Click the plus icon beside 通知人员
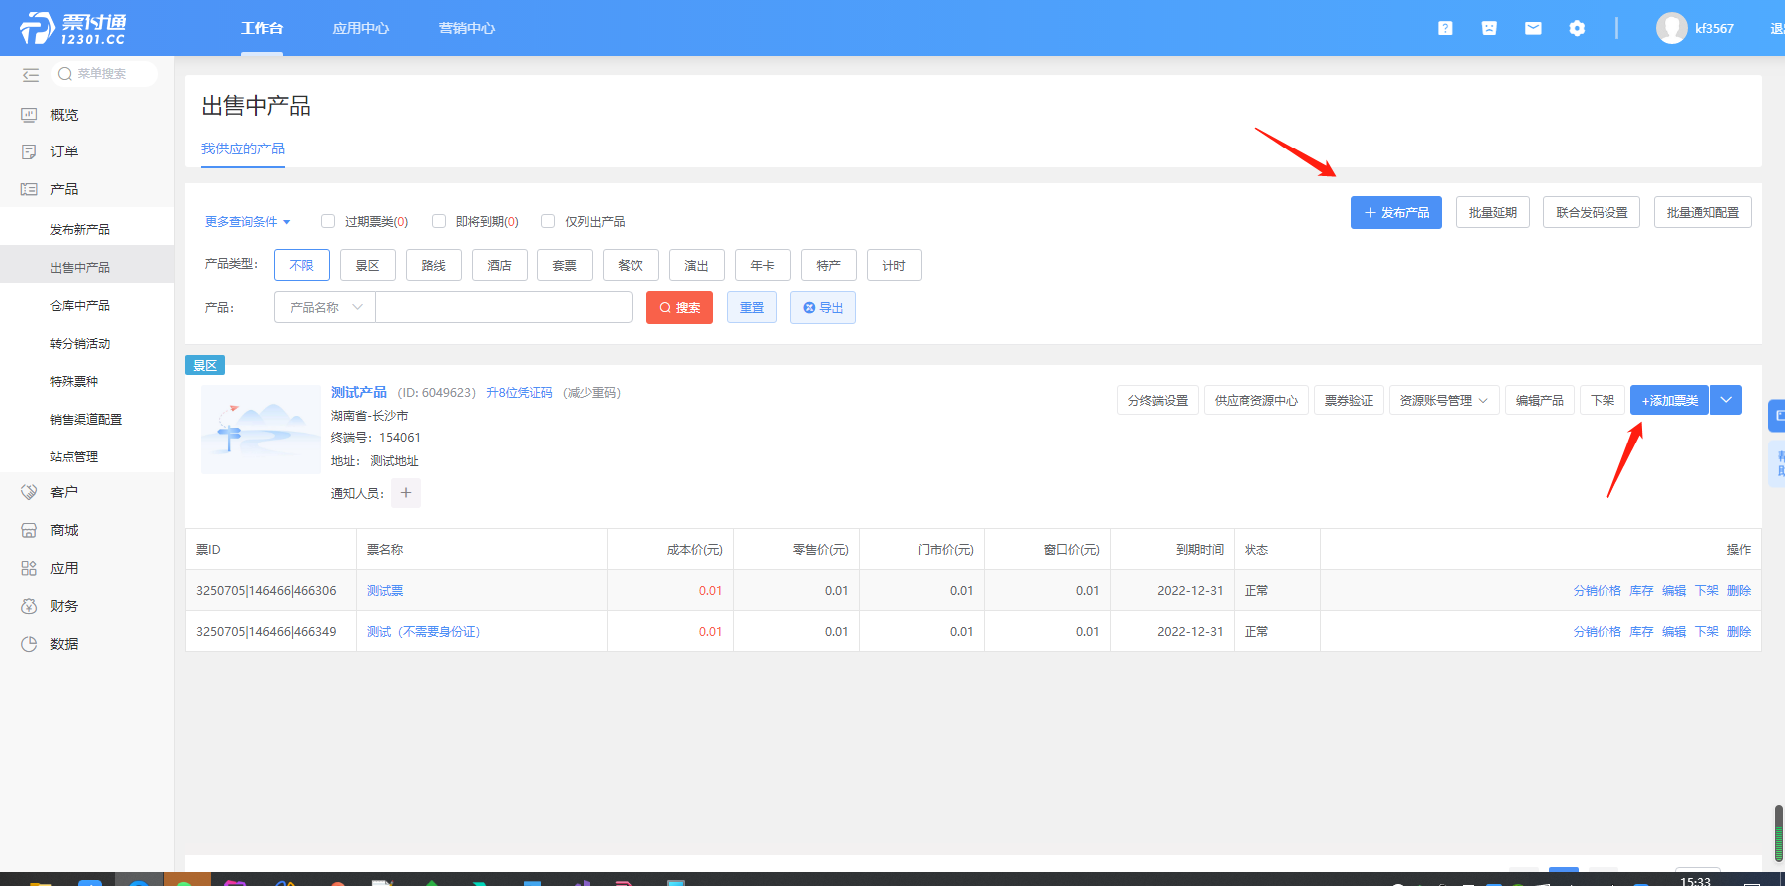The image size is (1785, 886). tap(406, 493)
